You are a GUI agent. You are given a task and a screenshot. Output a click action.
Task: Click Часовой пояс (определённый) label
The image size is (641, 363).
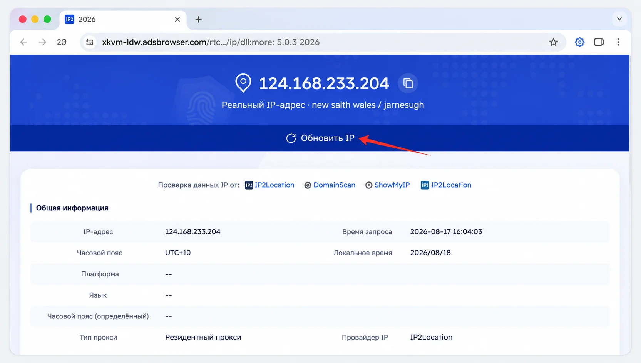(98, 316)
